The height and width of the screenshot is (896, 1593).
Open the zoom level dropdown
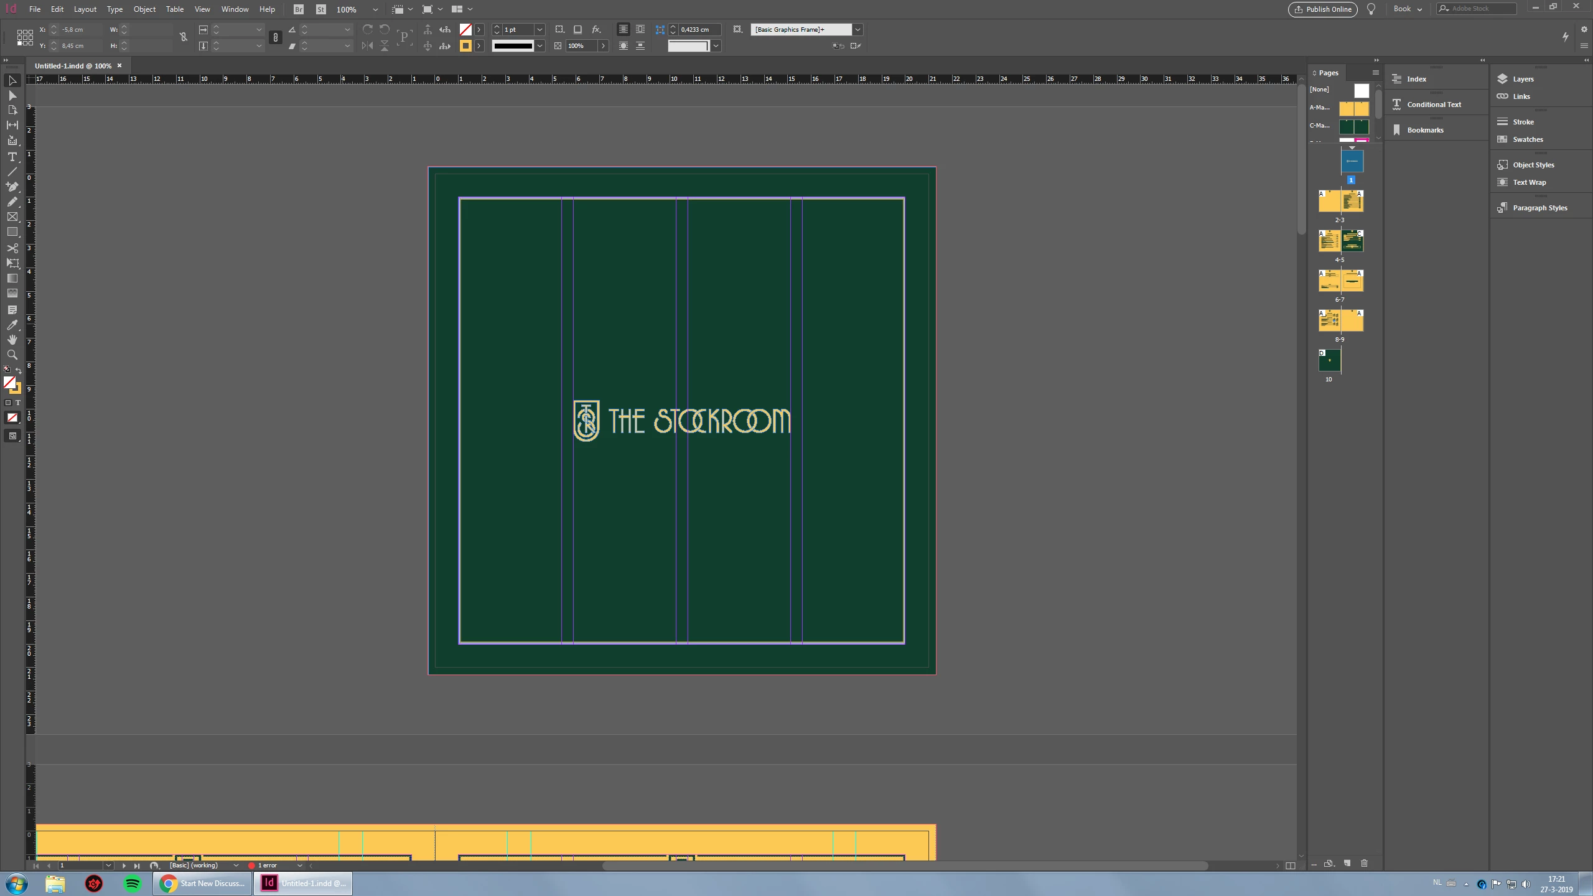click(x=375, y=9)
